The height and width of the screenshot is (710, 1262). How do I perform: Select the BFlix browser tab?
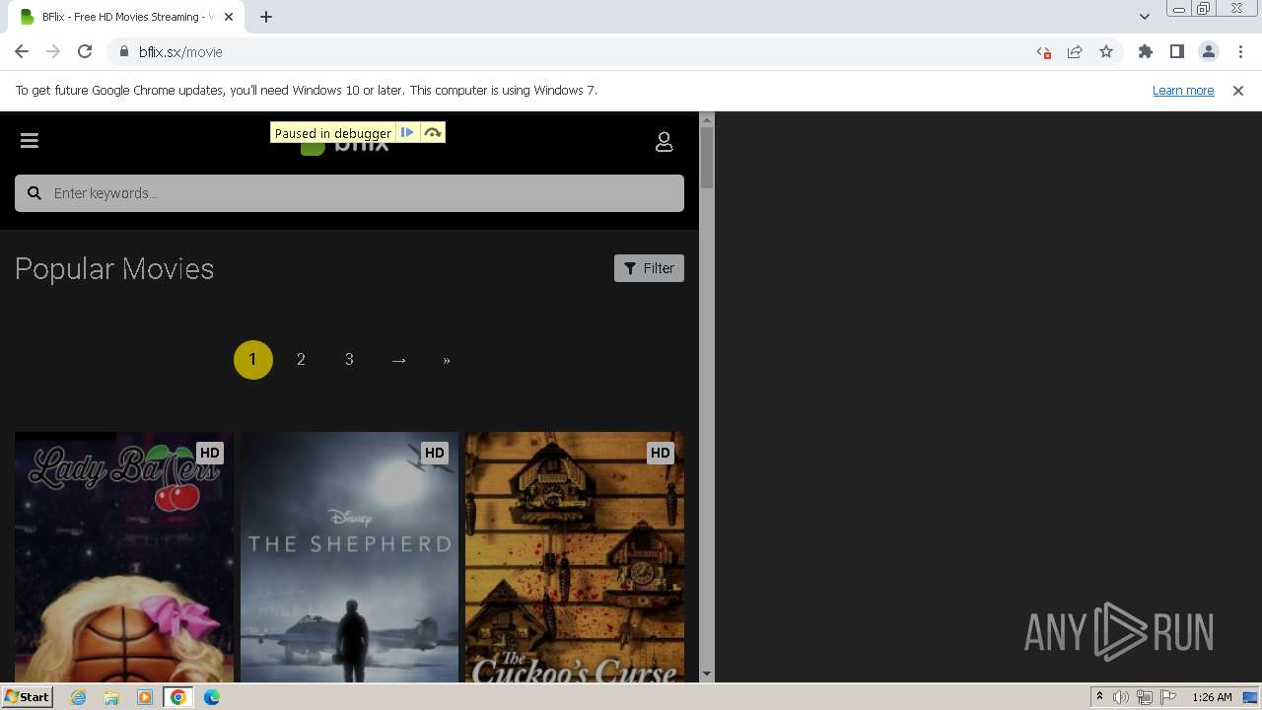(128, 17)
